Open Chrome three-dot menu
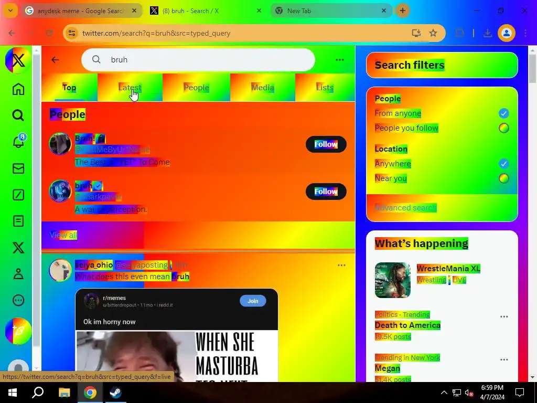The height and width of the screenshot is (403, 537). (525, 33)
